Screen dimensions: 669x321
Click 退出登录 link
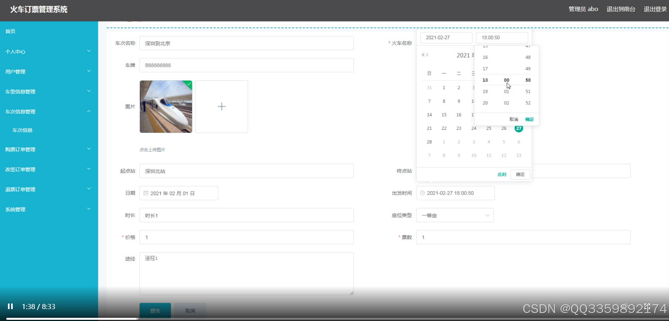(655, 9)
